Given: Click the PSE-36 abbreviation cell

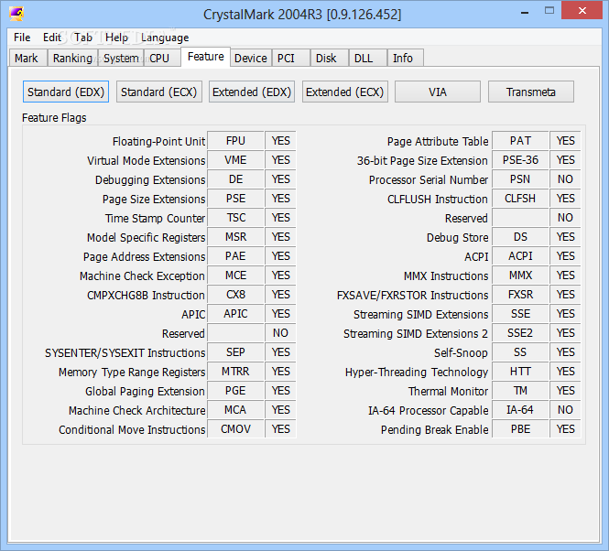Looking at the screenshot, I should coord(520,160).
